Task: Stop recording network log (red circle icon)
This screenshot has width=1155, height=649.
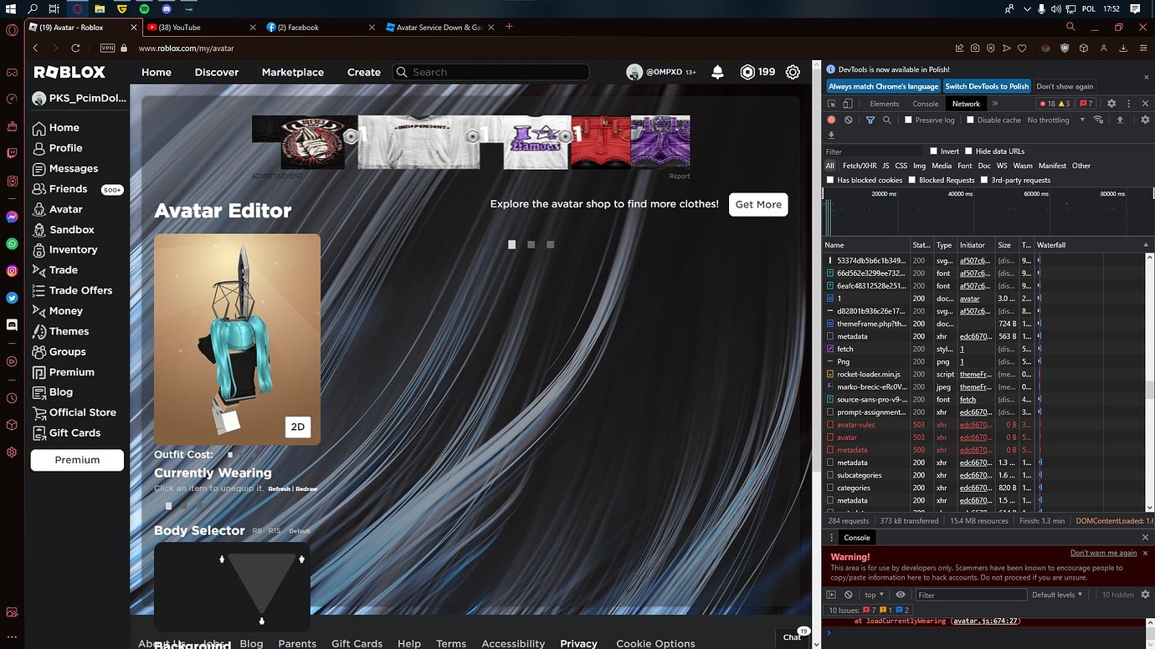Action: coord(830,120)
